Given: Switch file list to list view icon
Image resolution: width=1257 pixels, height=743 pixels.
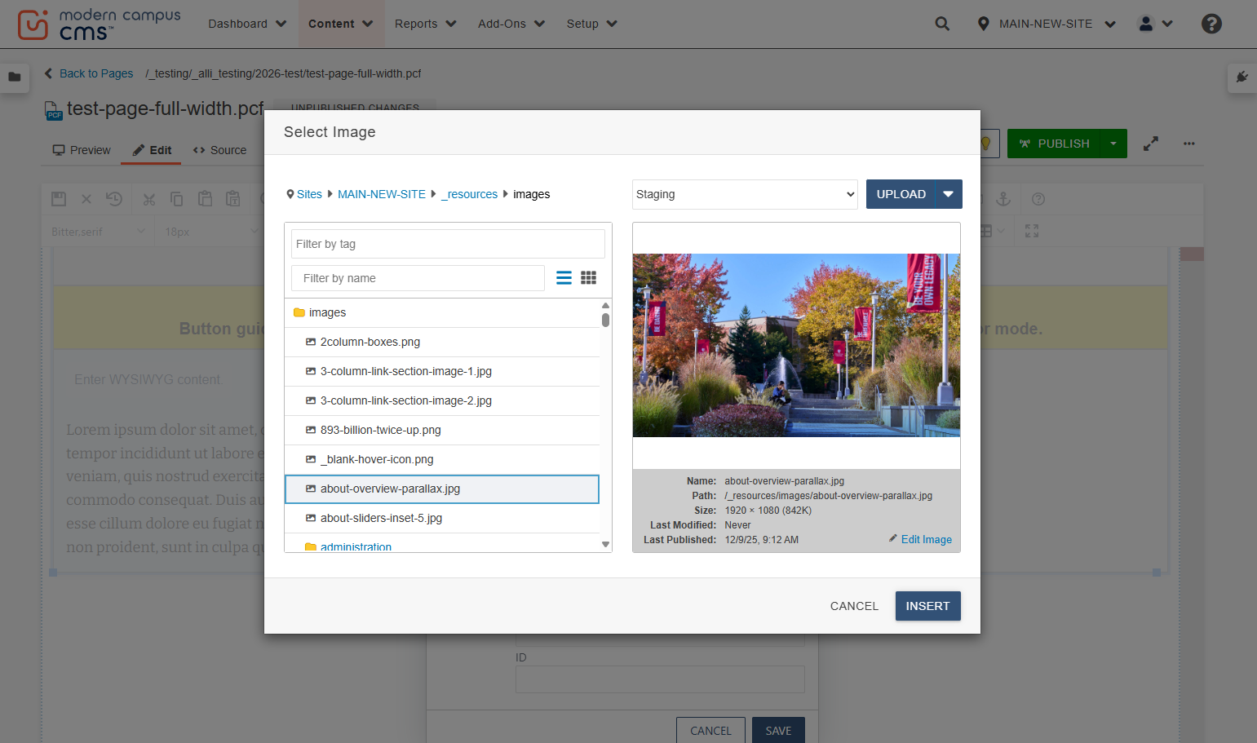Looking at the screenshot, I should 564,278.
